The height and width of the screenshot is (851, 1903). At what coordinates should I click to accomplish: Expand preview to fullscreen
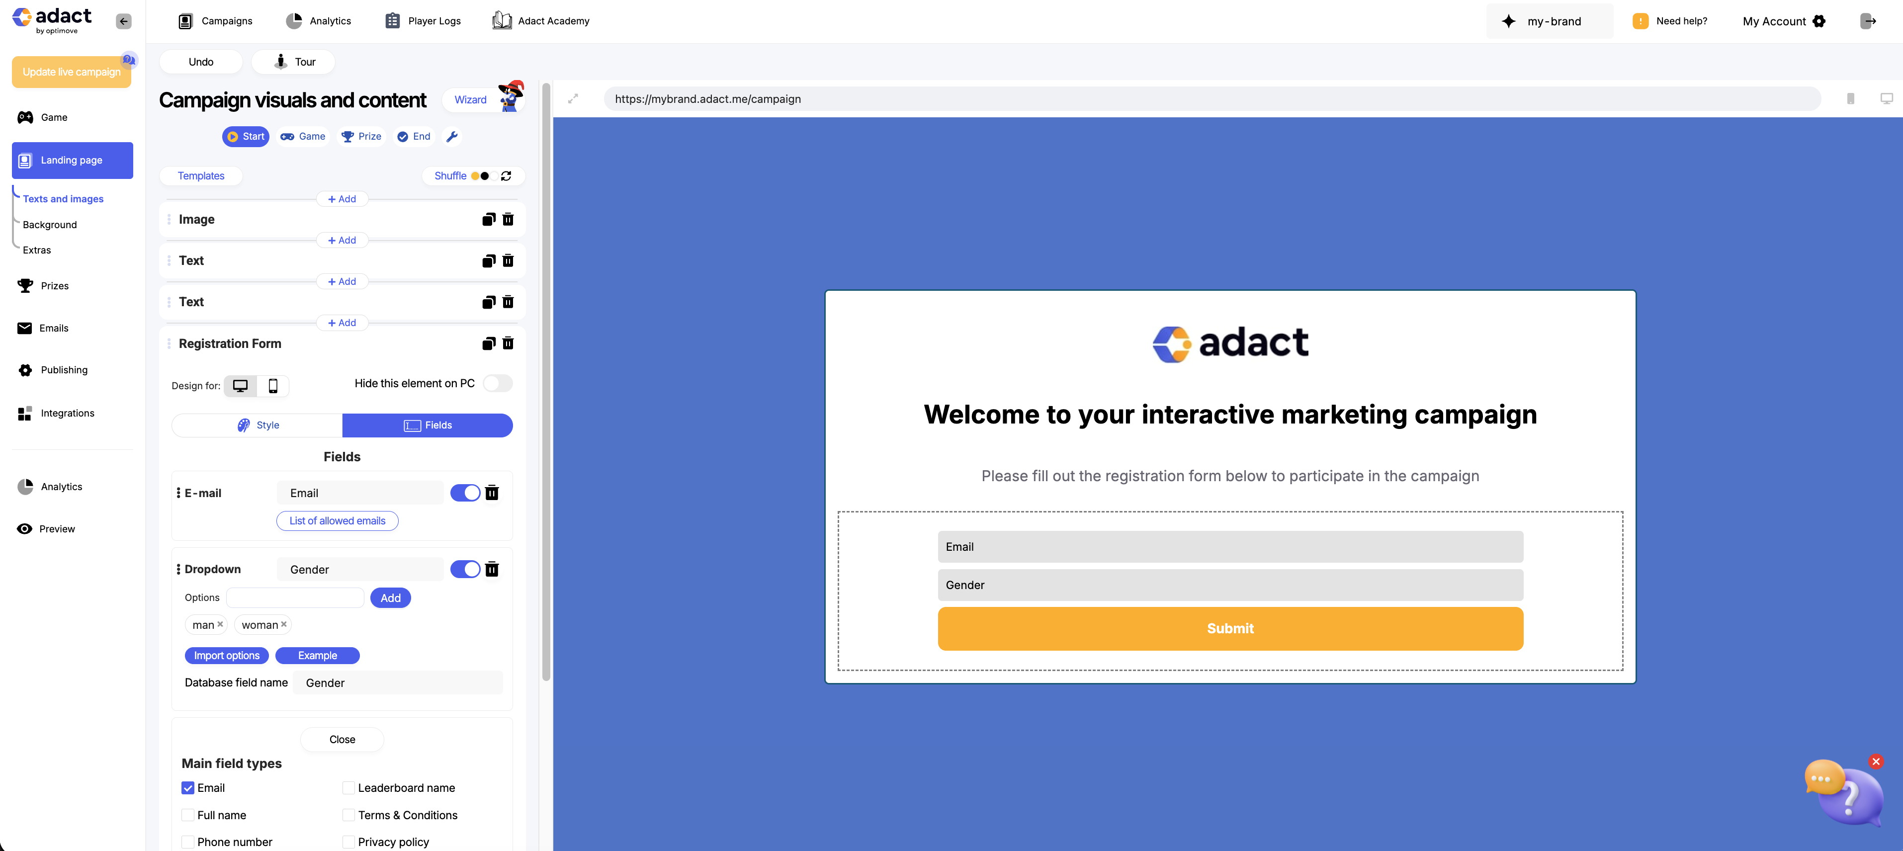click(x=573, y=98)
